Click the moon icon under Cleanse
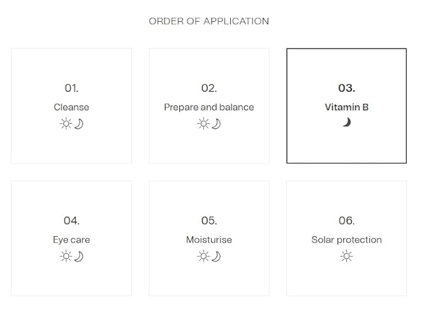433x314 pixels. point(78,124)
